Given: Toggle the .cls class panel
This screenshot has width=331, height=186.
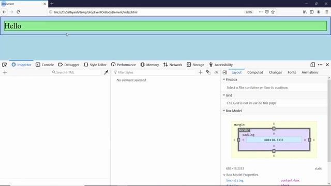Looking at the screenshot, I should 216,72.
